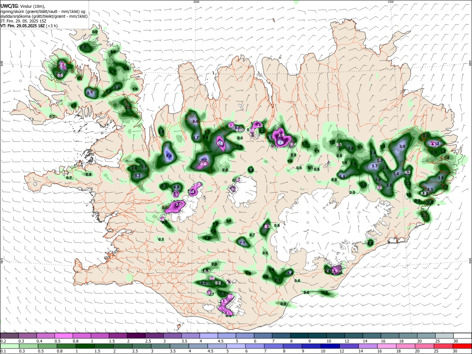This screenshot has width=472, height=354.
Task: Click the precipitation value '8.4' on the map
Action: (169, 156)
